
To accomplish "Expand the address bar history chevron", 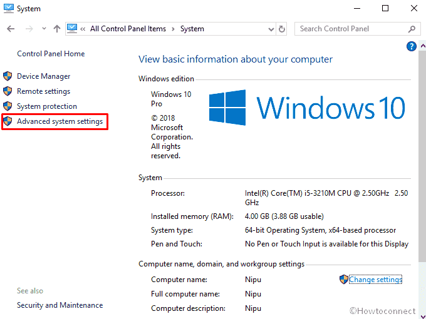I will coord(271,29).
